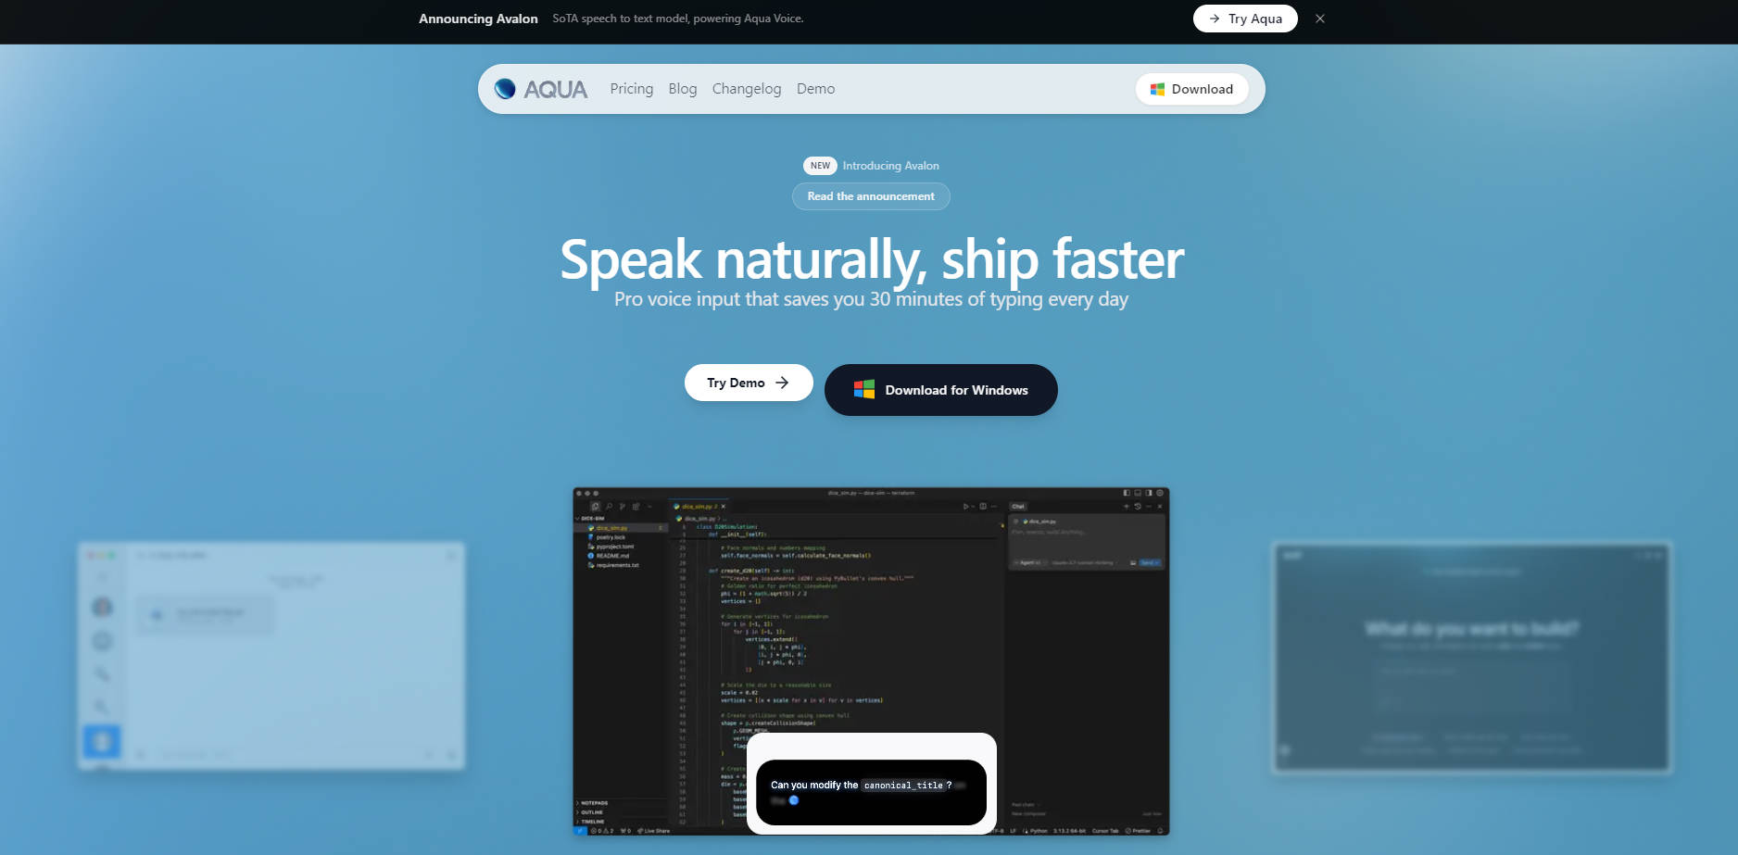Click the Windows logo on Download for Windows

[x=863, y=390]
